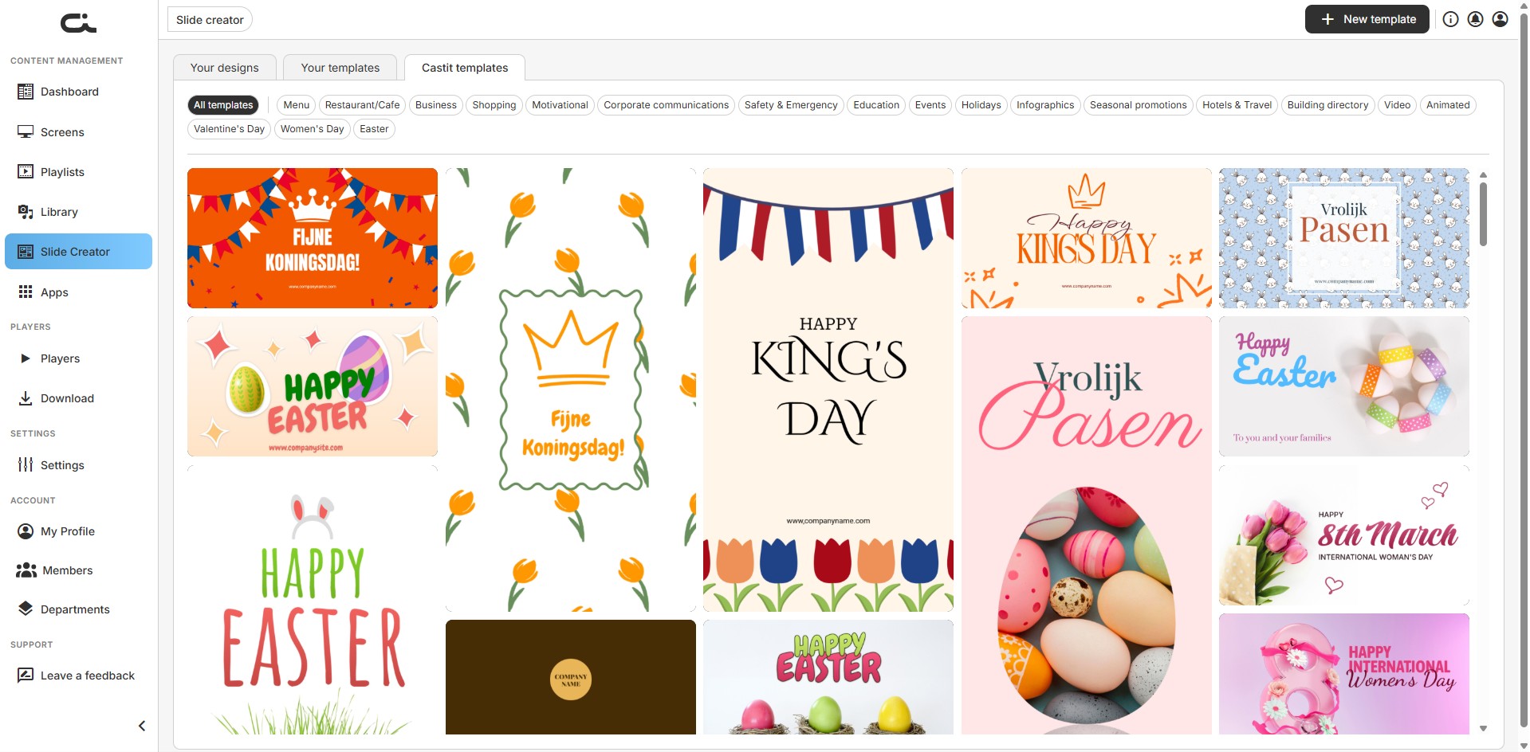Open the pink Vrolijk Pasen egg template
The image size is (1530, 752).
click(1087, 525)
